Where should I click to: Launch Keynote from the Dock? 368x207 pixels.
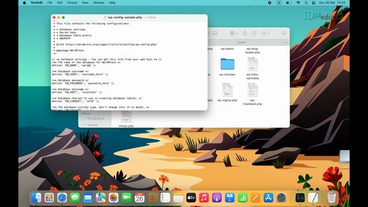click(230, 198)
